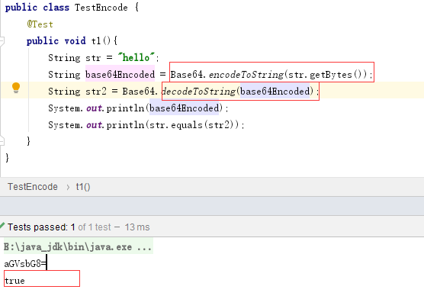Open the E:\java_jdk\bin\java.exe command line
The width and height of the screenshot is (424, 296).
pyautogui.click(x=78, y=246)
